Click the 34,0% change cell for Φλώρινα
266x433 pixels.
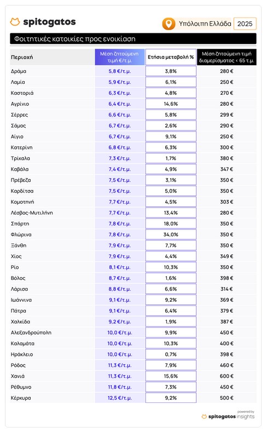(171, 235)
